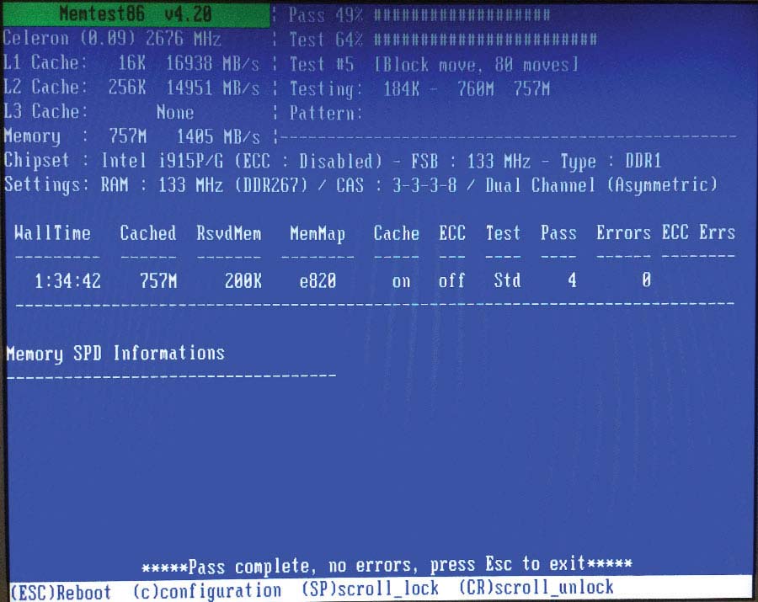Click the 16938 MB/s L1 speed
The image size is (758, 602).
tap(213, 63)
